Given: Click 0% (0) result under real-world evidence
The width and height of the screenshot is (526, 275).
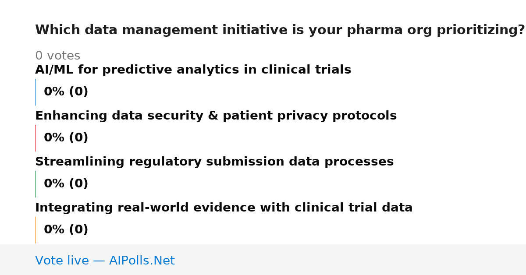Looking at the screenshot, I should (x=66, y=230).
